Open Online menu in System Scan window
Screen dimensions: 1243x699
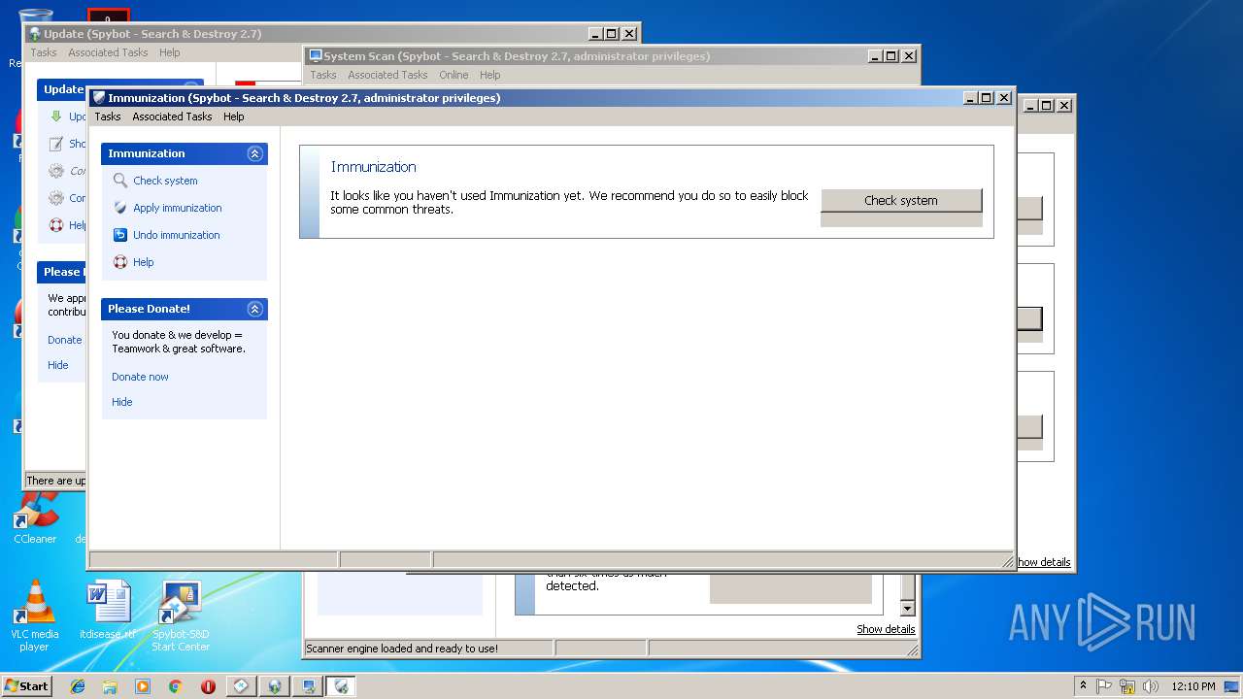[454, 75]
